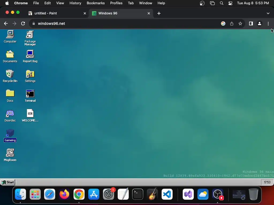Expand the Chrome tab search chevron
The image size is (274, 205).
coord(268,13)
